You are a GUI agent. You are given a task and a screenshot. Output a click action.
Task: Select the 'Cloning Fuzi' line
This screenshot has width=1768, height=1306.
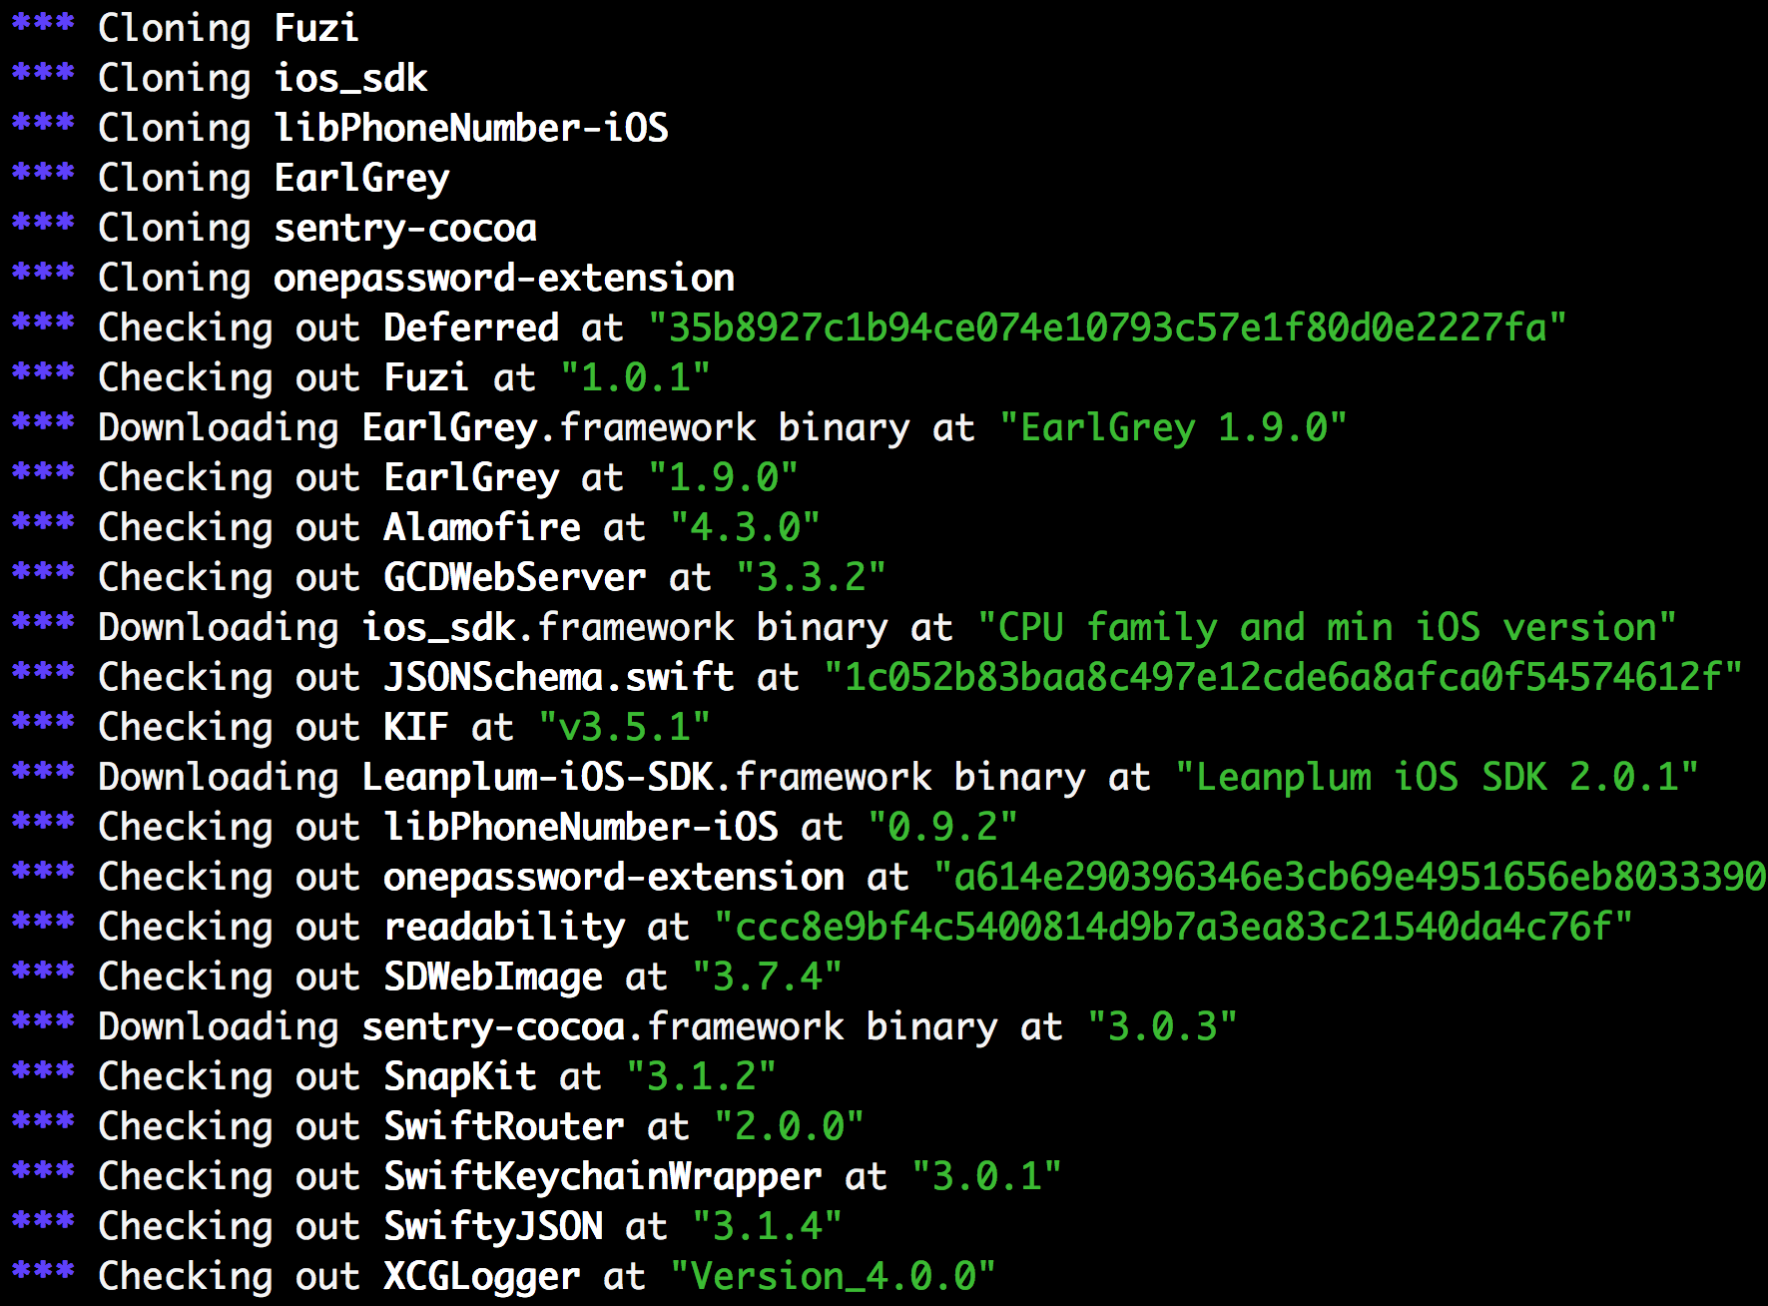(x=185, y=28)
